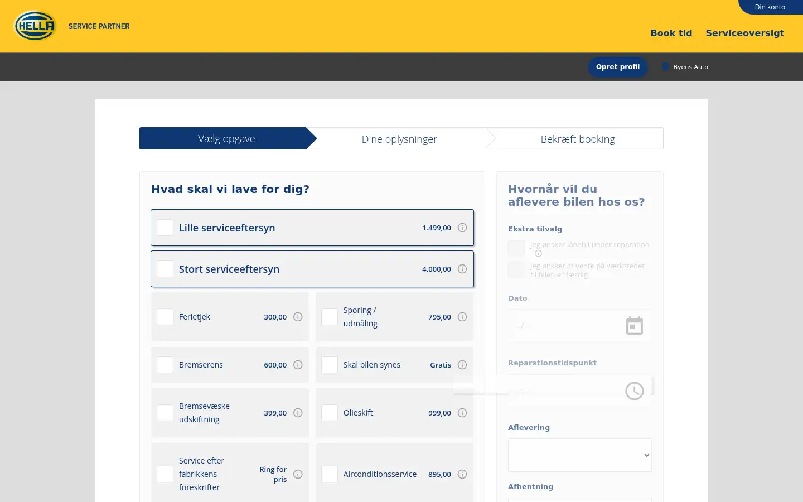Open Book tid in the header
Viewport: 803px width, 502px height.
[x=671, y=33]
